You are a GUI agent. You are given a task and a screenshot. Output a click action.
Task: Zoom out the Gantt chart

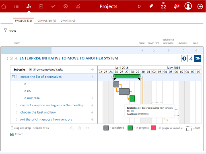tap(80, 128)
